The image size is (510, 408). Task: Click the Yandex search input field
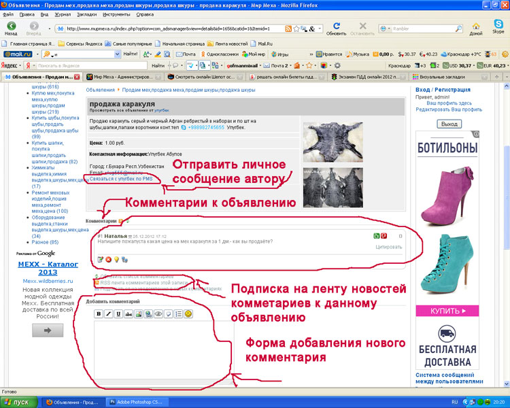tap(92, 65)
